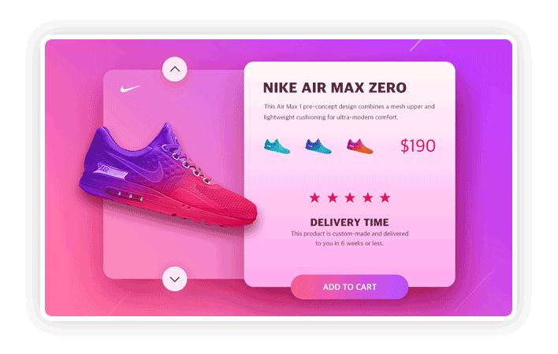
Task: Click the first rating star
Action: [314, 197]
